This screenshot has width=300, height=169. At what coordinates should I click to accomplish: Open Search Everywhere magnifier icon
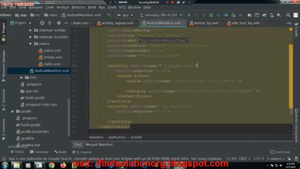(288, 15)
